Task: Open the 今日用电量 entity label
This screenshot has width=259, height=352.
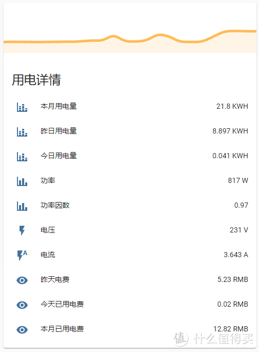Action: point(59,156)
